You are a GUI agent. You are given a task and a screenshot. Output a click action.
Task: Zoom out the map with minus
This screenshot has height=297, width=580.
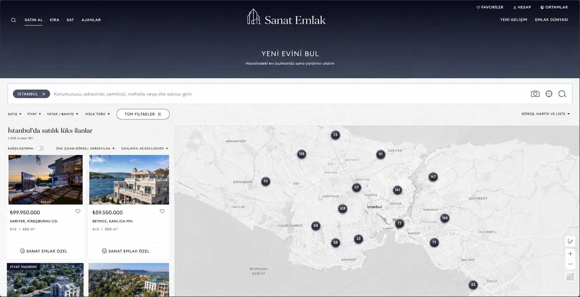[570, 264]
